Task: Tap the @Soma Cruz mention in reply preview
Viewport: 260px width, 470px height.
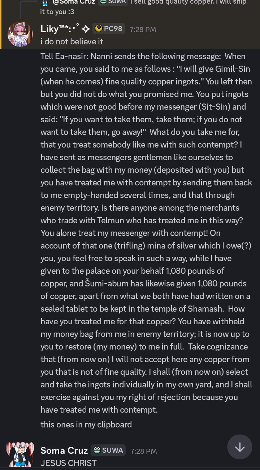Action: [74, 2]
